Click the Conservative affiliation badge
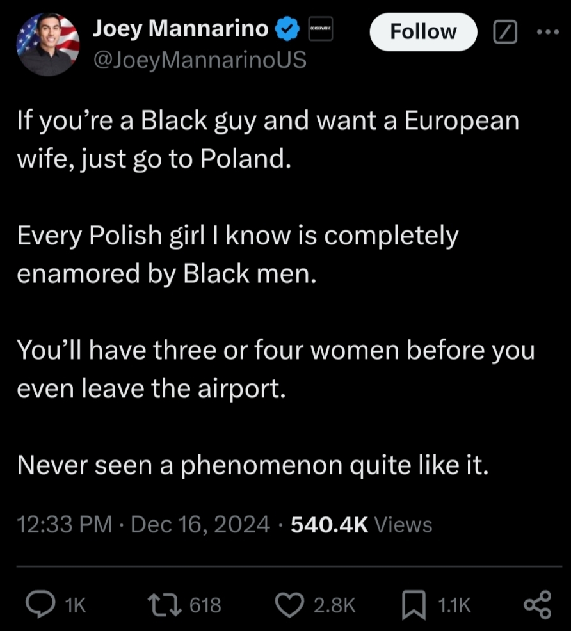Image resolution: width=571 pixels, height=631 pixels. (x=320, y=29)
